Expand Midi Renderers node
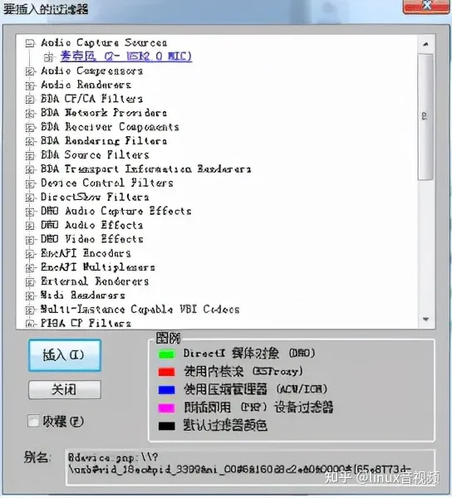Image resolution: width=452 pixels, height=498 pixels. click(30, 296)
